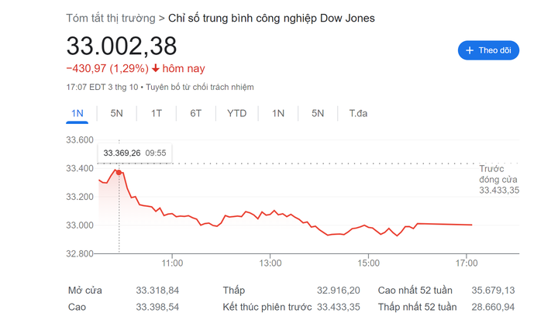Screen dimensions: 558x320
Task: Open the Tóm tắt thị trường breadcrumb link
Action: pos(110,17)
